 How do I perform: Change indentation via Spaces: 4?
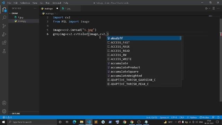(x=164, y=117)
